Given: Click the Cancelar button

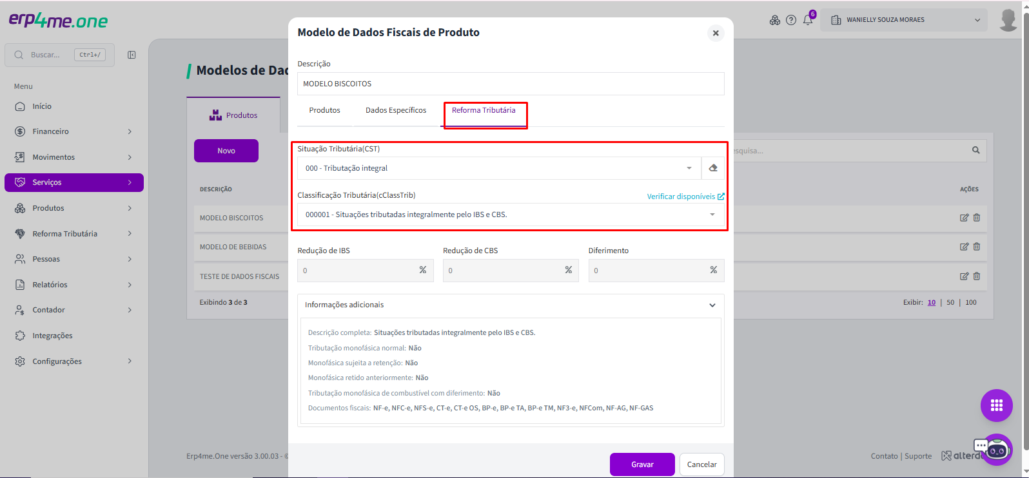Looking at the screenshot, I should [701, 464].
